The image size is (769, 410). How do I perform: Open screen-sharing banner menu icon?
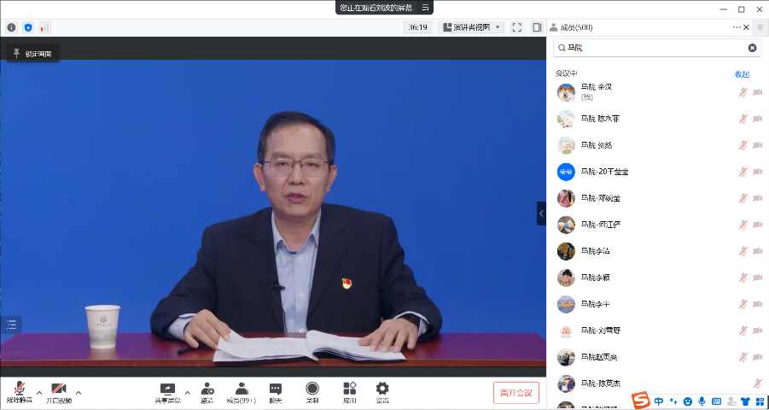425,8
